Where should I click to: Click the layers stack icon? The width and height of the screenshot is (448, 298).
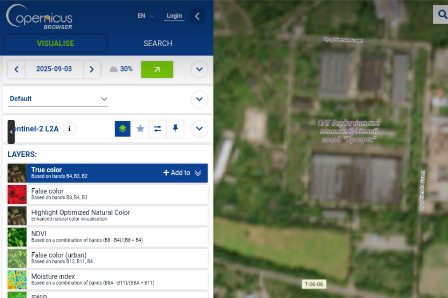(x=123, y=129)
